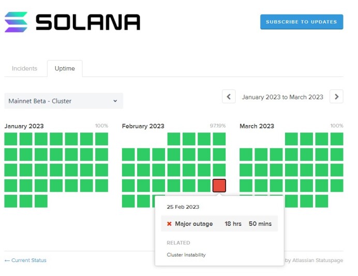Click the '18 hrs' outage duration
This screenshot has width=358, height=276.
point(233,224)
